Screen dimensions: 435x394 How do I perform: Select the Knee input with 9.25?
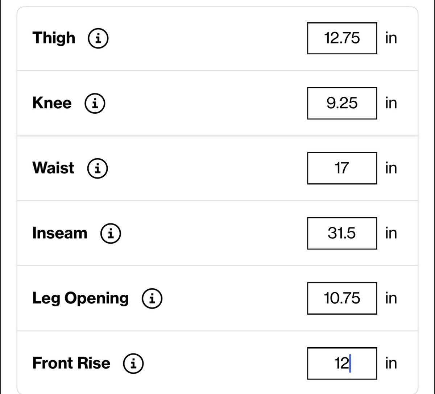342,103
